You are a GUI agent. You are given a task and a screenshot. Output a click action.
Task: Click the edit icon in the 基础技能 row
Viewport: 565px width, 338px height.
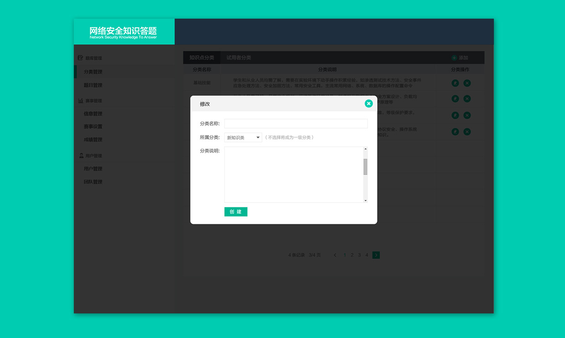[455, 83]
